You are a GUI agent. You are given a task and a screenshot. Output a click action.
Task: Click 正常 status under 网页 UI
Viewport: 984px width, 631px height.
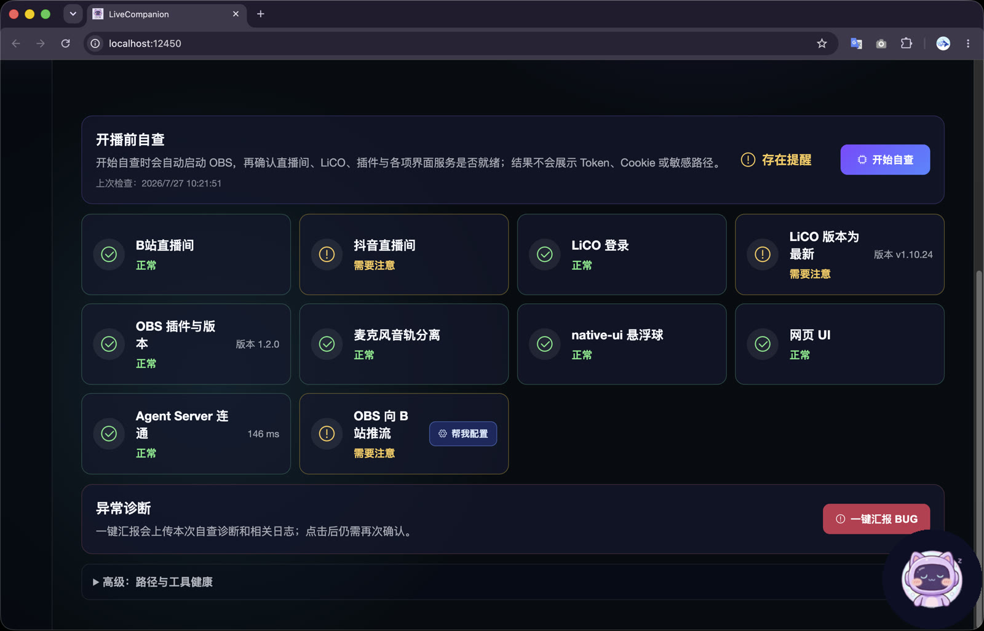coord(799,355)
